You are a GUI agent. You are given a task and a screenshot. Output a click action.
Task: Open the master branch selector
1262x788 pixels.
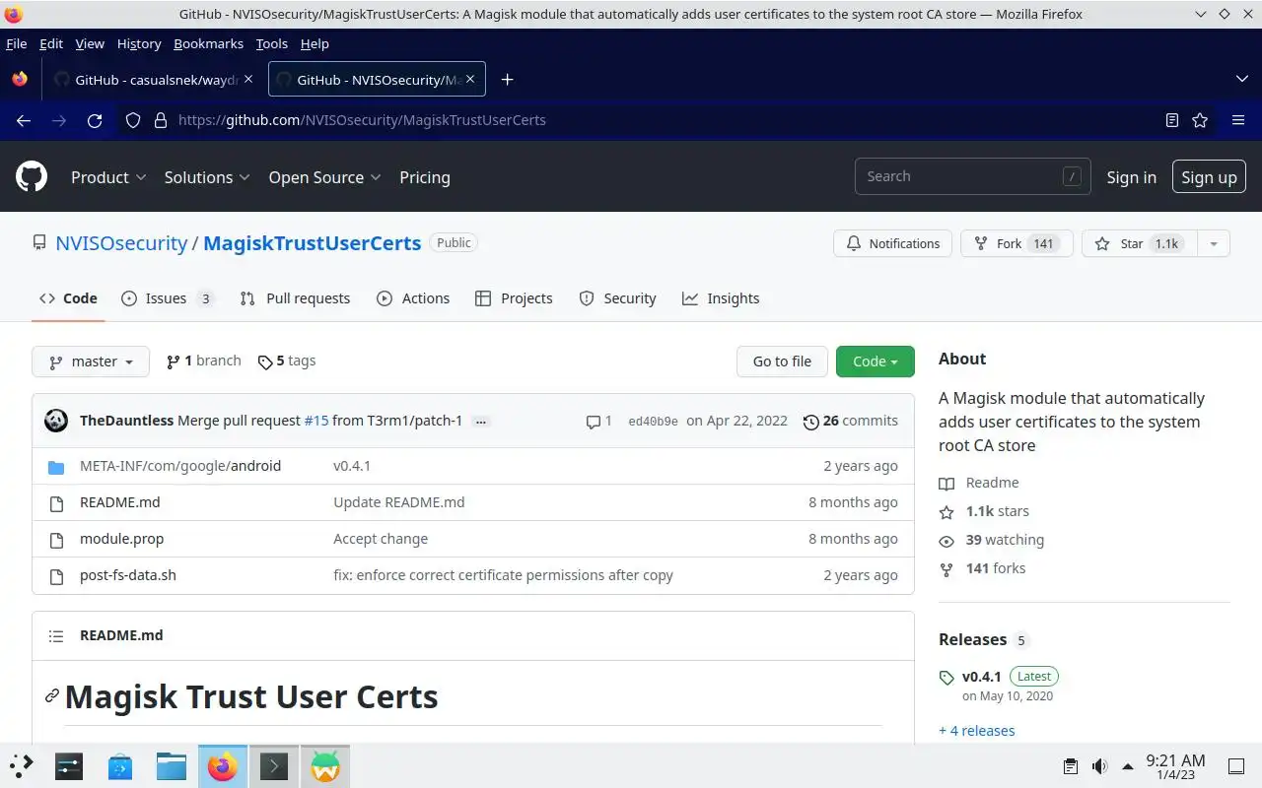pos(91,361)
